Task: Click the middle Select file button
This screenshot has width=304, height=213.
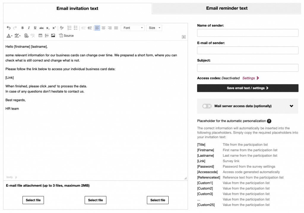Action: coord(95,200)
